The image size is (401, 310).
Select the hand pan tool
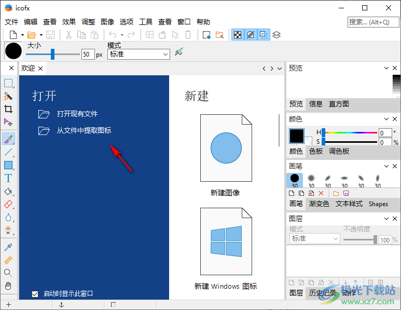[8, 286]
